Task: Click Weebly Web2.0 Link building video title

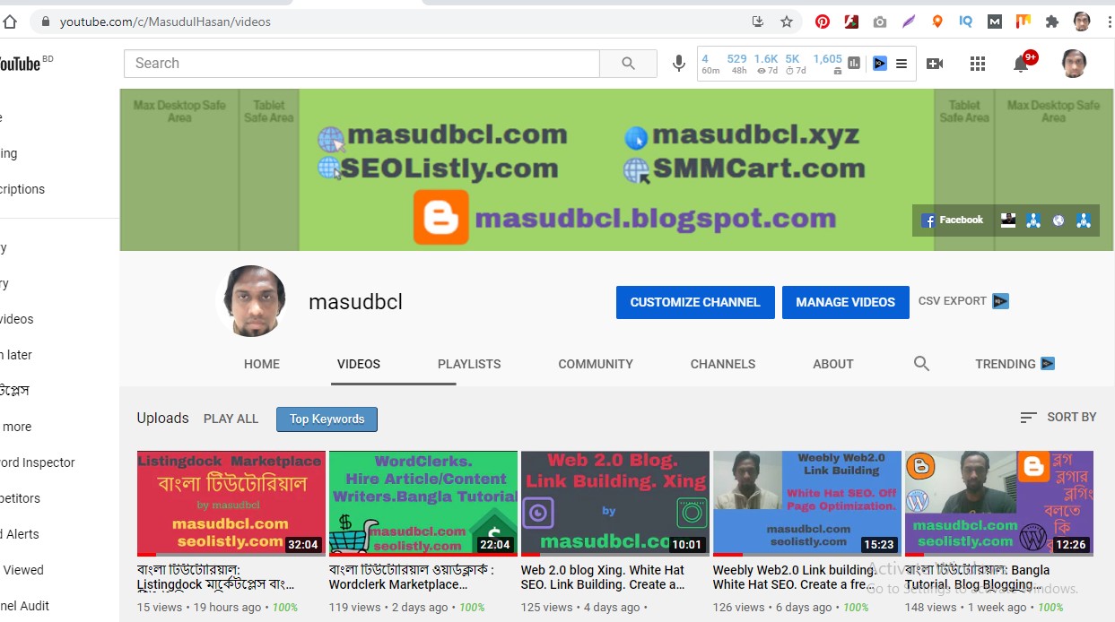Action: coord(797,577)
